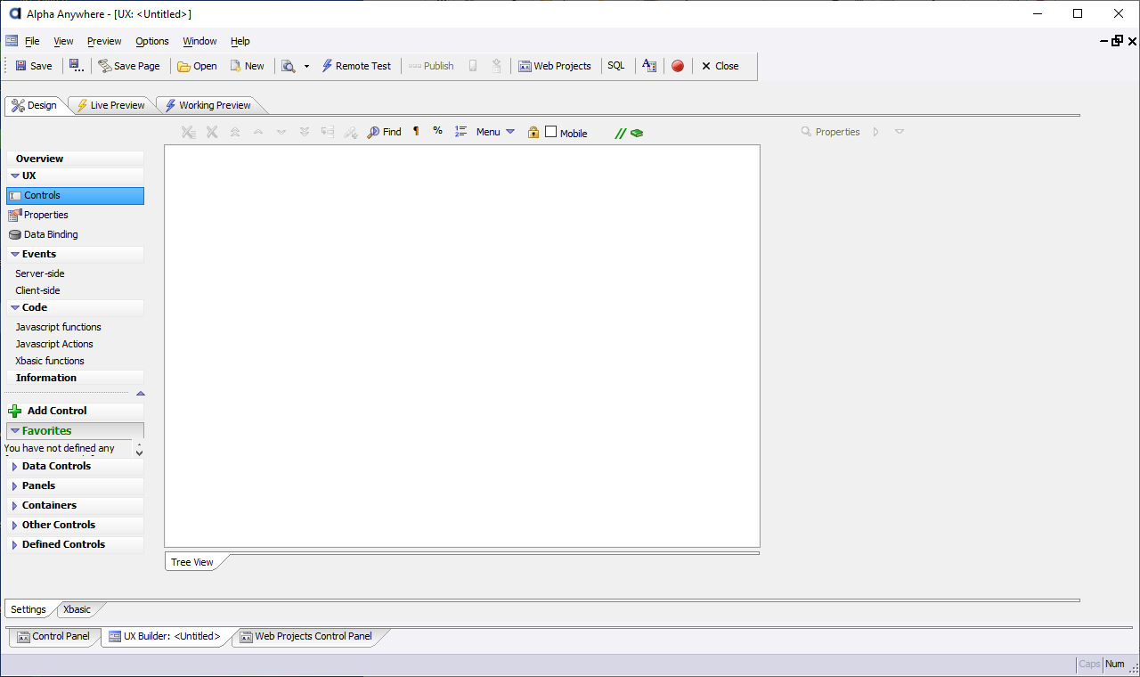Viewport: 1140px width, 677px height.
Task: Open the Preview menu
Action: click(104, 41)
